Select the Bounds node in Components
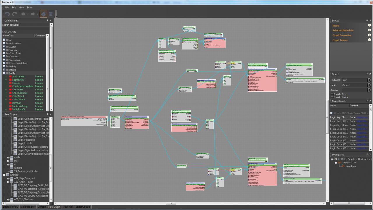This screenshot has height=210, width=373. 16,83
